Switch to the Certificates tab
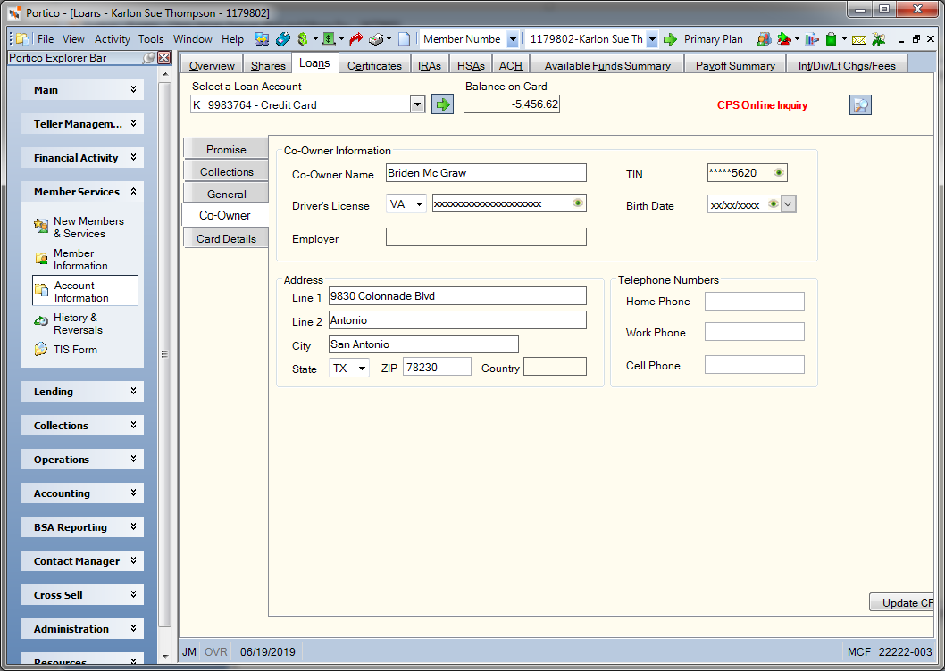The width and height of the screenshot is (945, 671). 374,66
